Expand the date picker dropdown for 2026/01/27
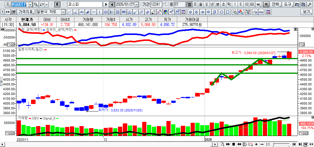Image resolution: width=314 pixels, height=147 pixels. 137,4
